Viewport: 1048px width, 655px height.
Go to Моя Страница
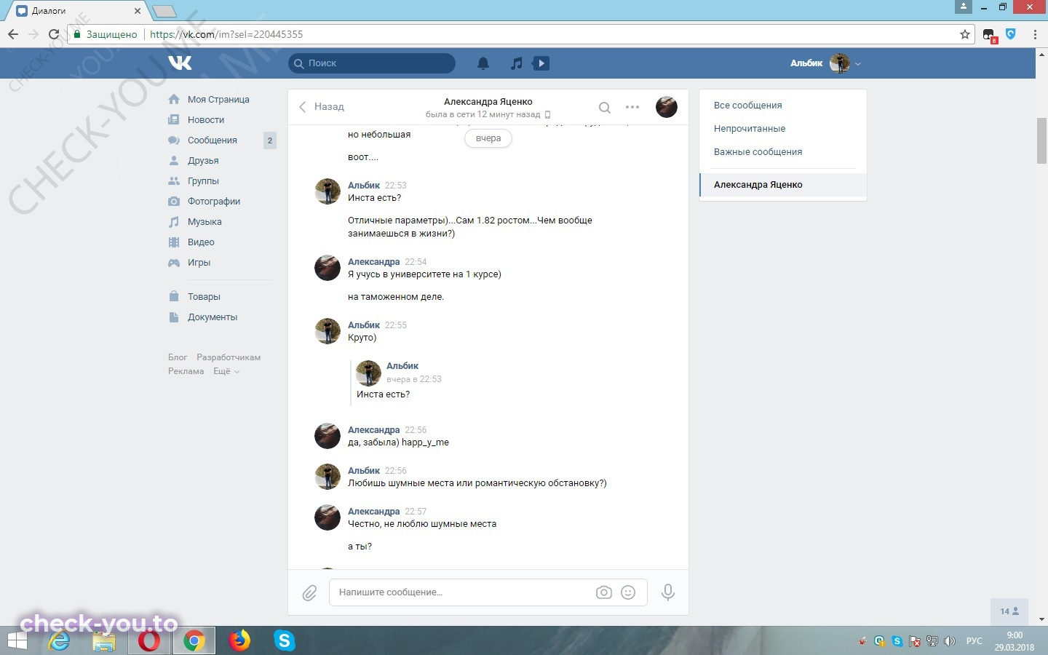point(218,100)
